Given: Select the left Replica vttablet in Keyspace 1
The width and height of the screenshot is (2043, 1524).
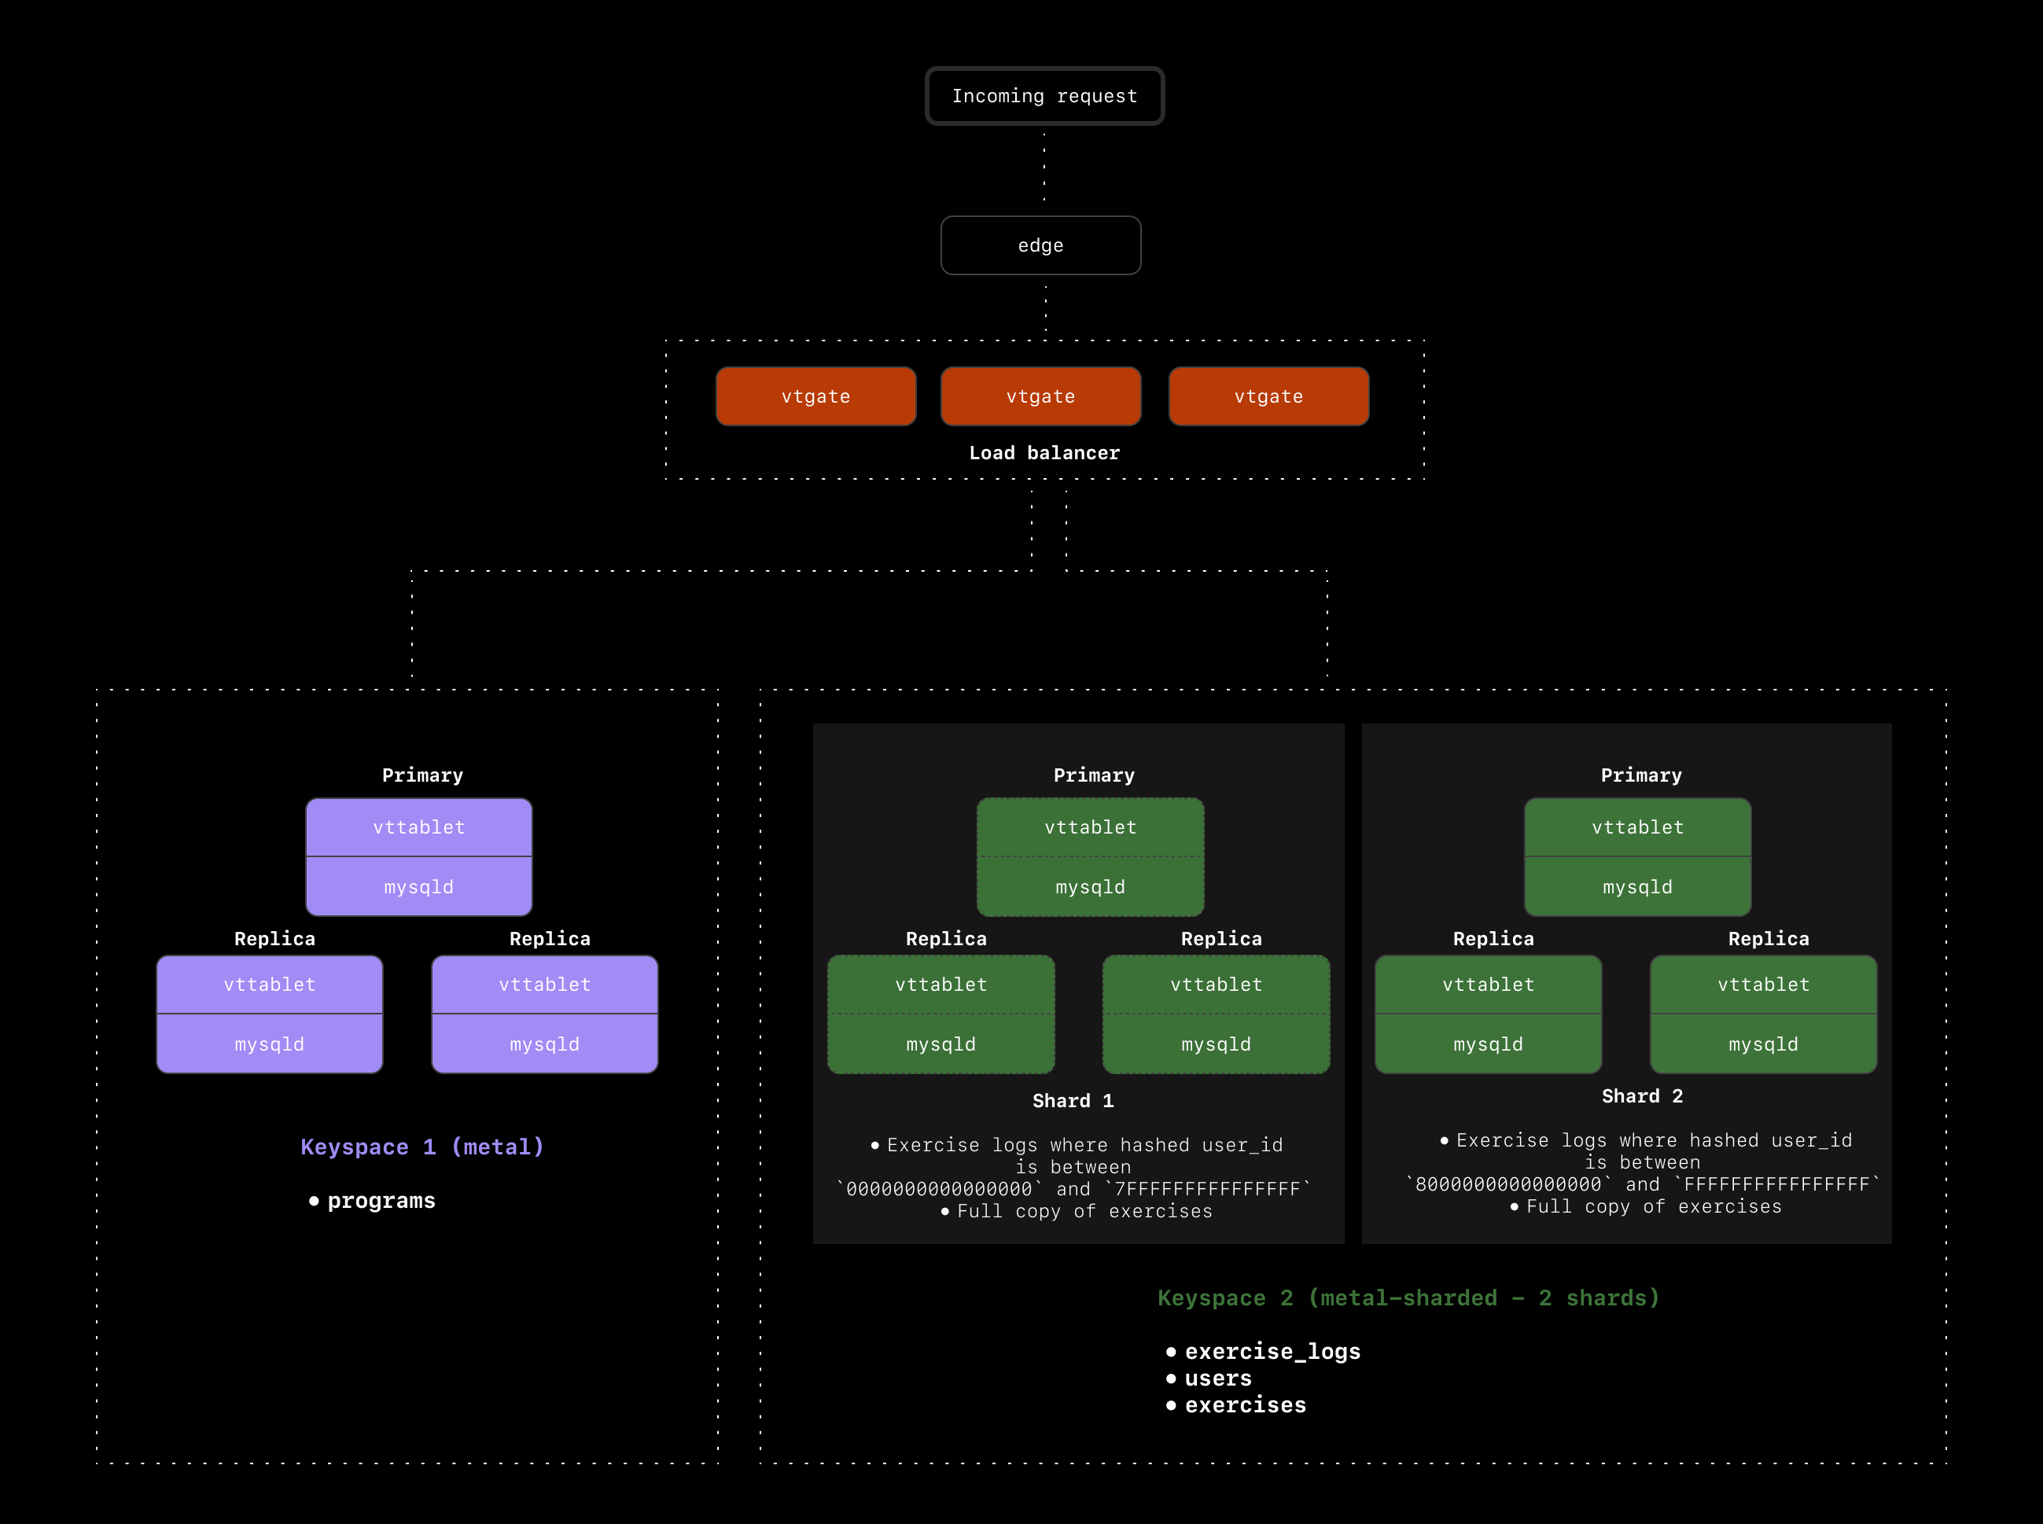Looking at the screenshot, I should [x=269, y=985].
